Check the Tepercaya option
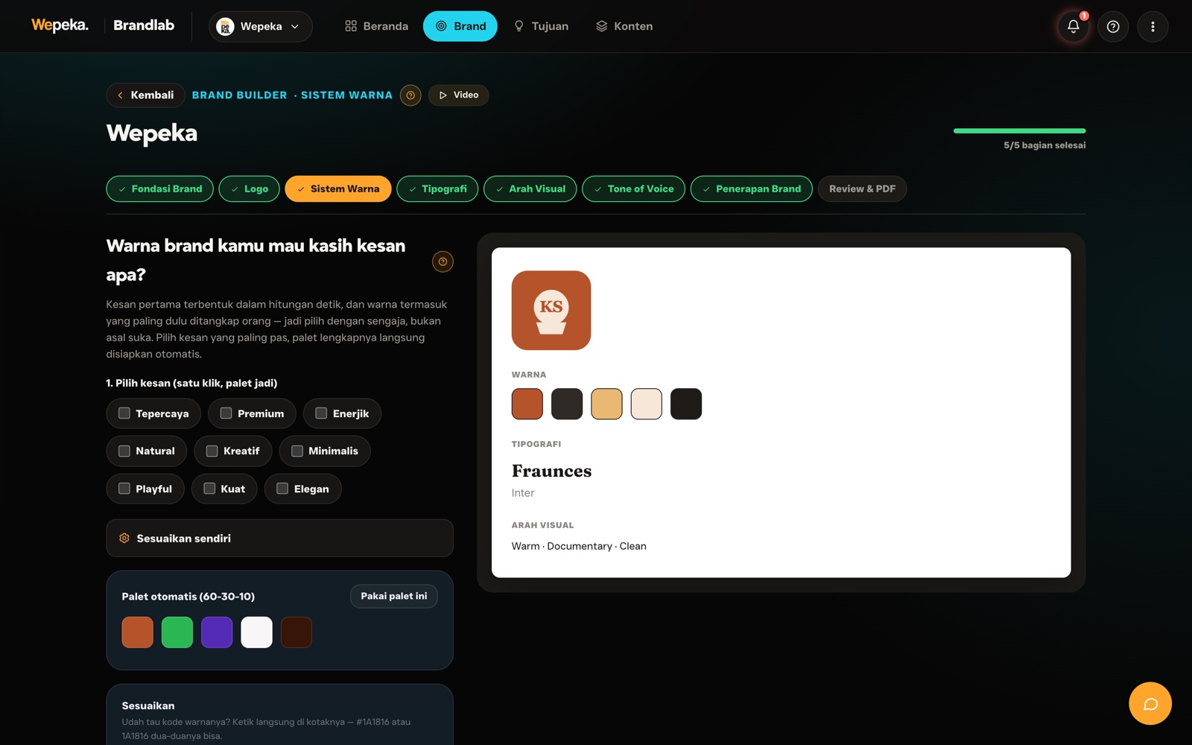This screenshot has height=745, width=1192. coord(153,413)
